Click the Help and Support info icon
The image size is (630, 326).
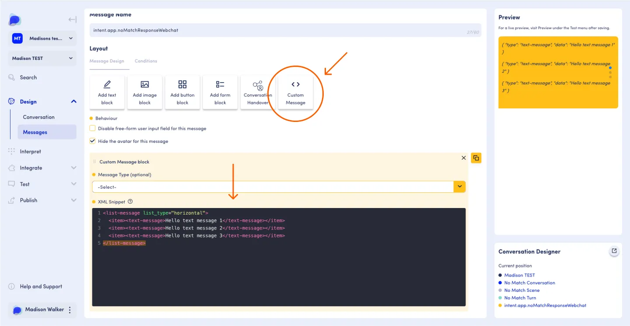pyautogui.click(x=12, y=287)
